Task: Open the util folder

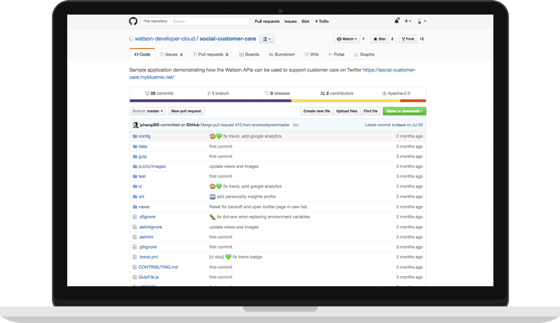Action: click(x=141, y=197)
